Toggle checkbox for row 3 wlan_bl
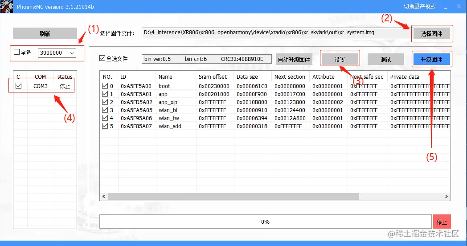The width and height of the screenshot is (467, 246). pos(105,110)
